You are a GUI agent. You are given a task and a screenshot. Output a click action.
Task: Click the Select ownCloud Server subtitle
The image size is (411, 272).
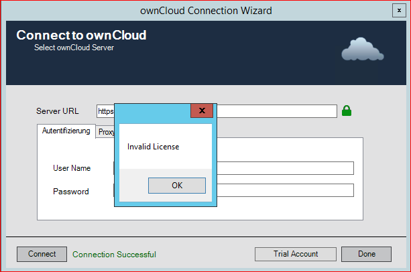click(x=74, y=48)
